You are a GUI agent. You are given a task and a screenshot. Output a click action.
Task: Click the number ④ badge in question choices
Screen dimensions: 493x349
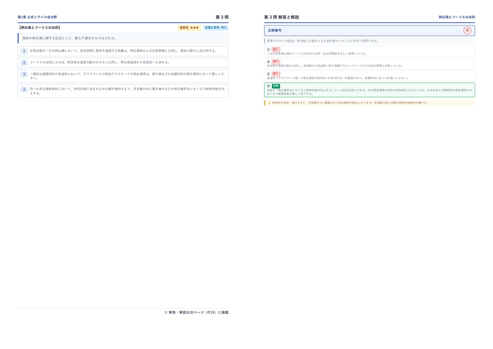click(x=24, y=89)
